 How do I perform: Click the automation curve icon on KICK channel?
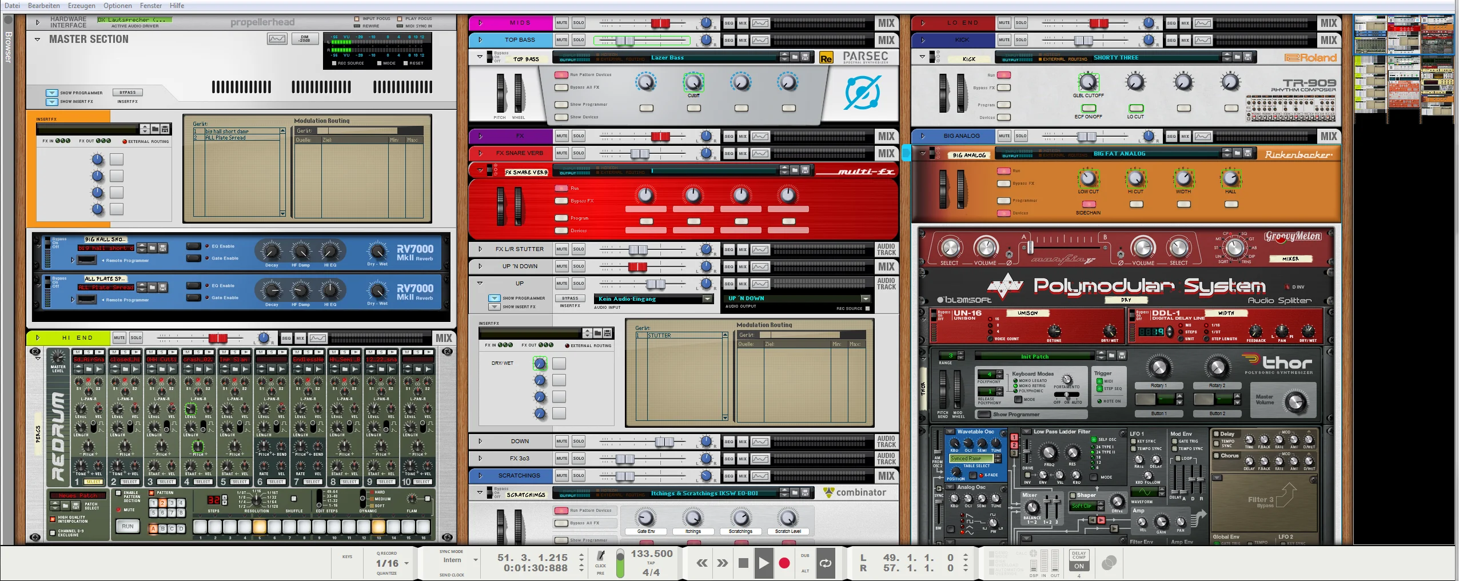[x=1202, y=40]
